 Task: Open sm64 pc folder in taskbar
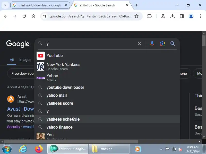point(109,149)
